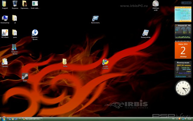Open the Загрузки shortcut
This screenshot has width=193, height=121.
point(14,47)
